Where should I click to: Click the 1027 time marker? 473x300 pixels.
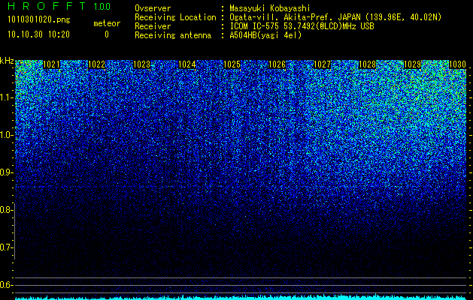[322, 64]
